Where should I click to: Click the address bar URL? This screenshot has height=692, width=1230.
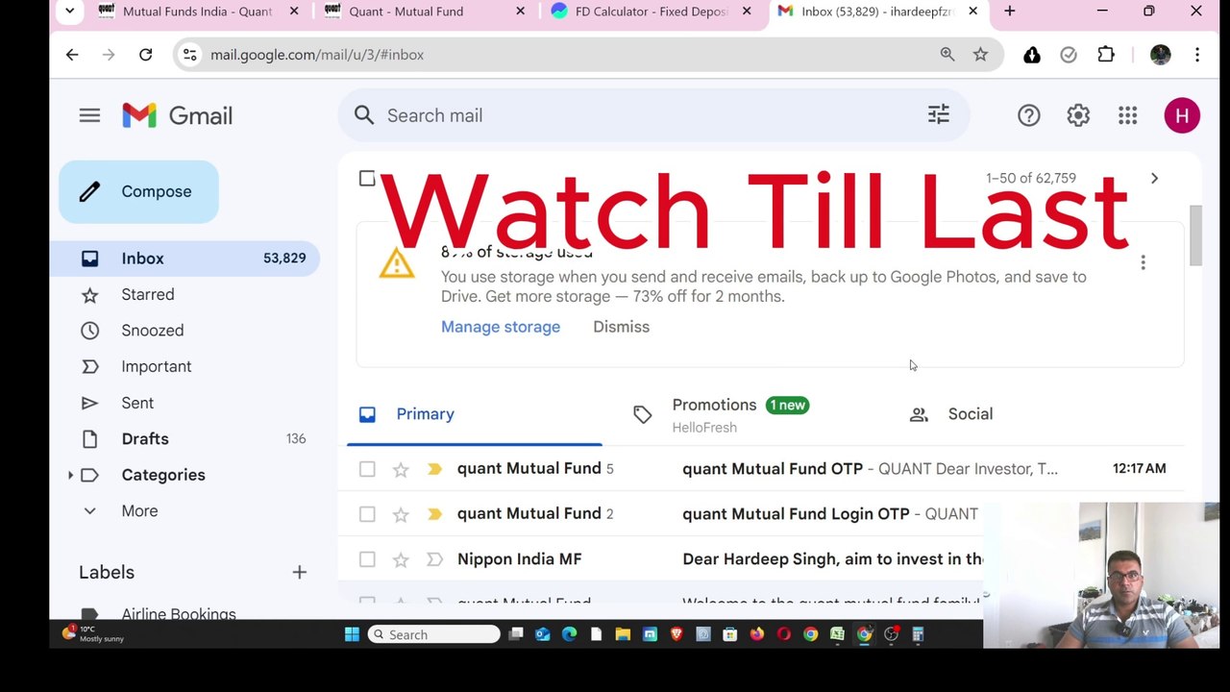(317, 55)
